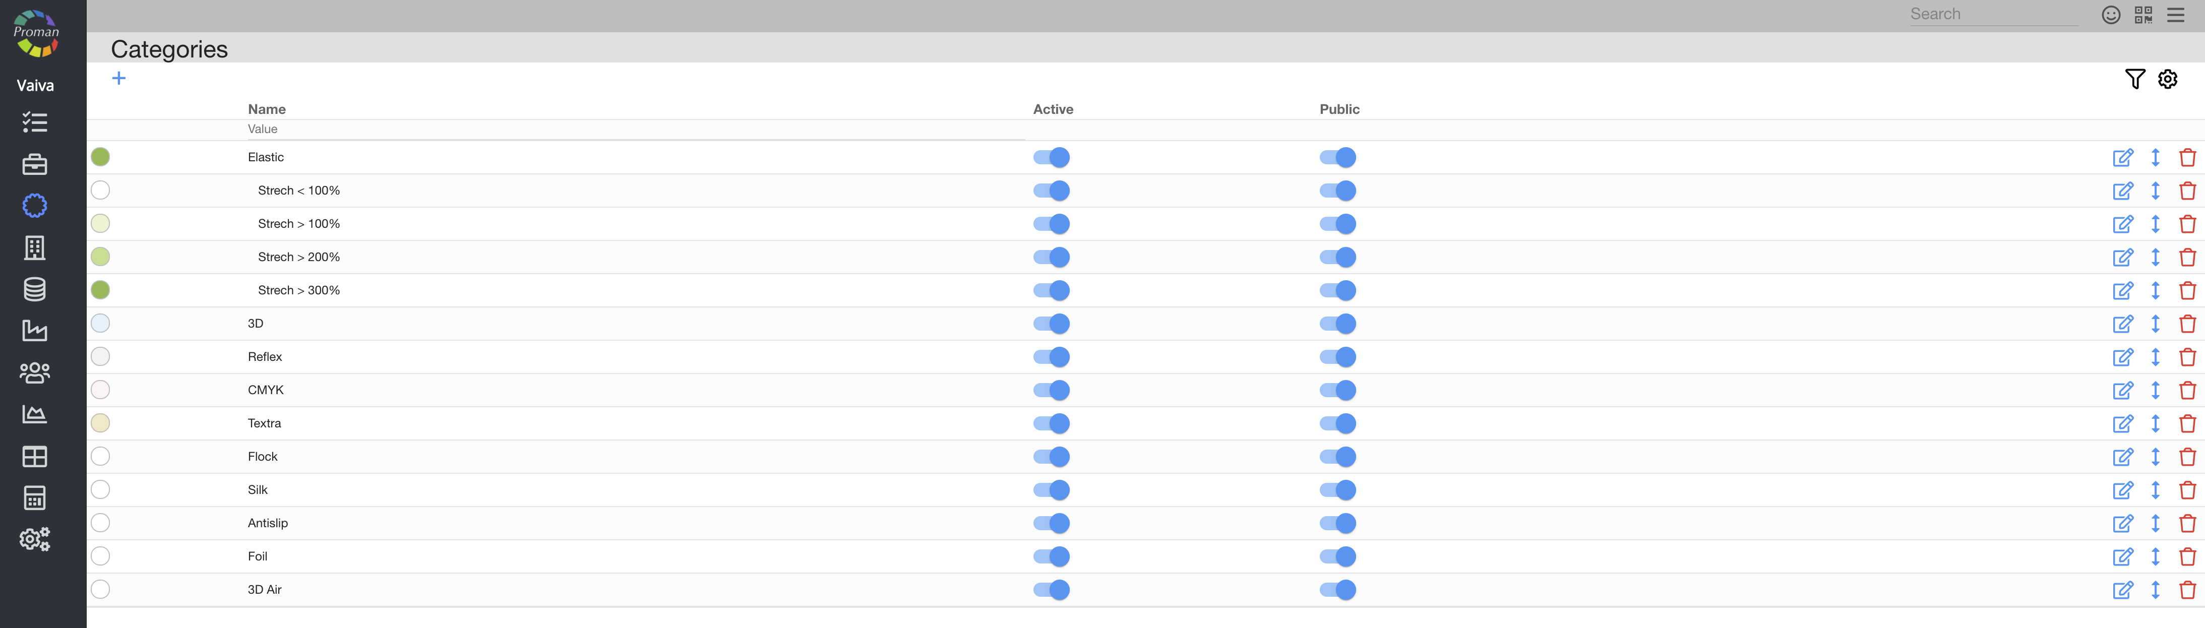The width and height of the screenshot is (2205, 628).
Task: Open the calculator icon in sidebar
Action: pos(35,497)
